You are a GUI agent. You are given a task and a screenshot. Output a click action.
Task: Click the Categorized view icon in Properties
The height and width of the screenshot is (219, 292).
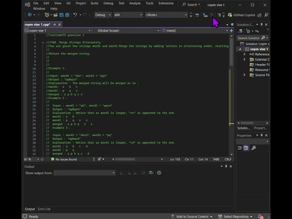click(x=240, y=148)
